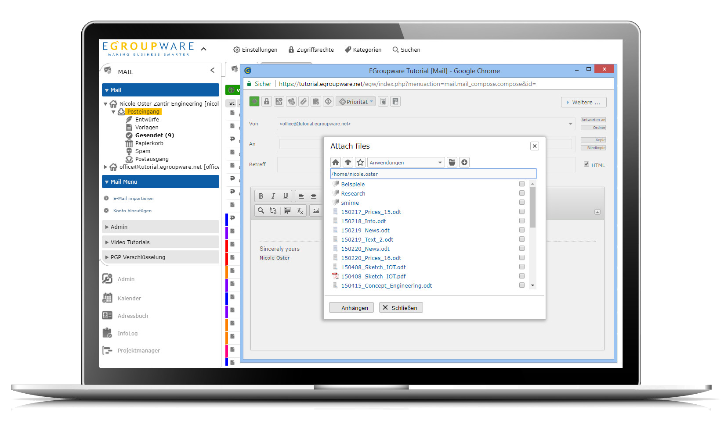
Task: Open search with the magnifier icon in editor toolbar
Action: (261, 210)
